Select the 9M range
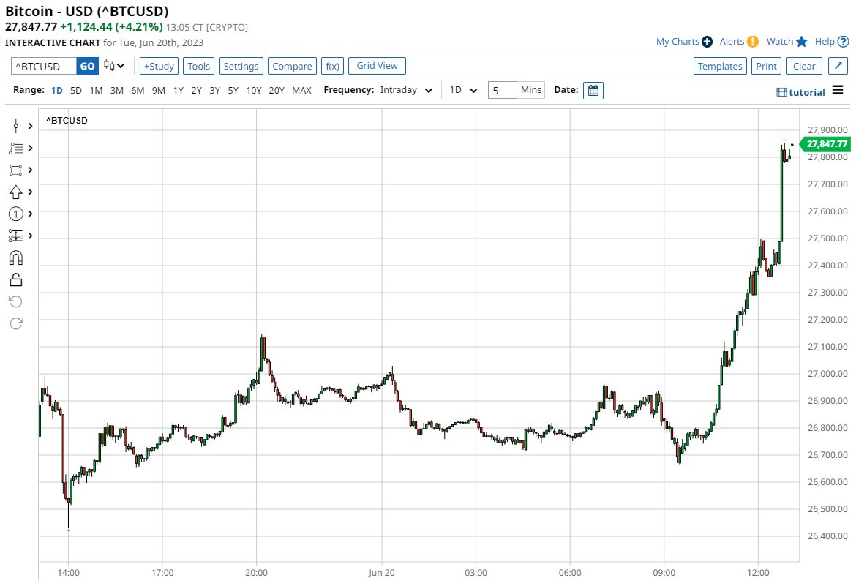Image resolution: width=867 pixels, height=586 pixels. [x=159, y=90]
